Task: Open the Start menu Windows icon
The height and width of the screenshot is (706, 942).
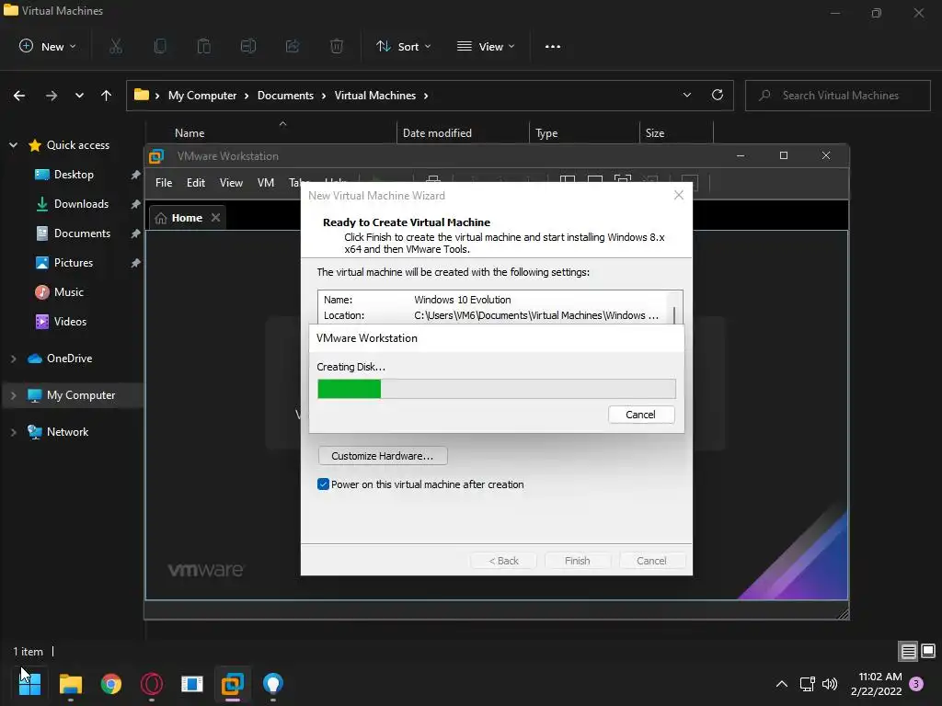Action: click(x=29, y=683)
